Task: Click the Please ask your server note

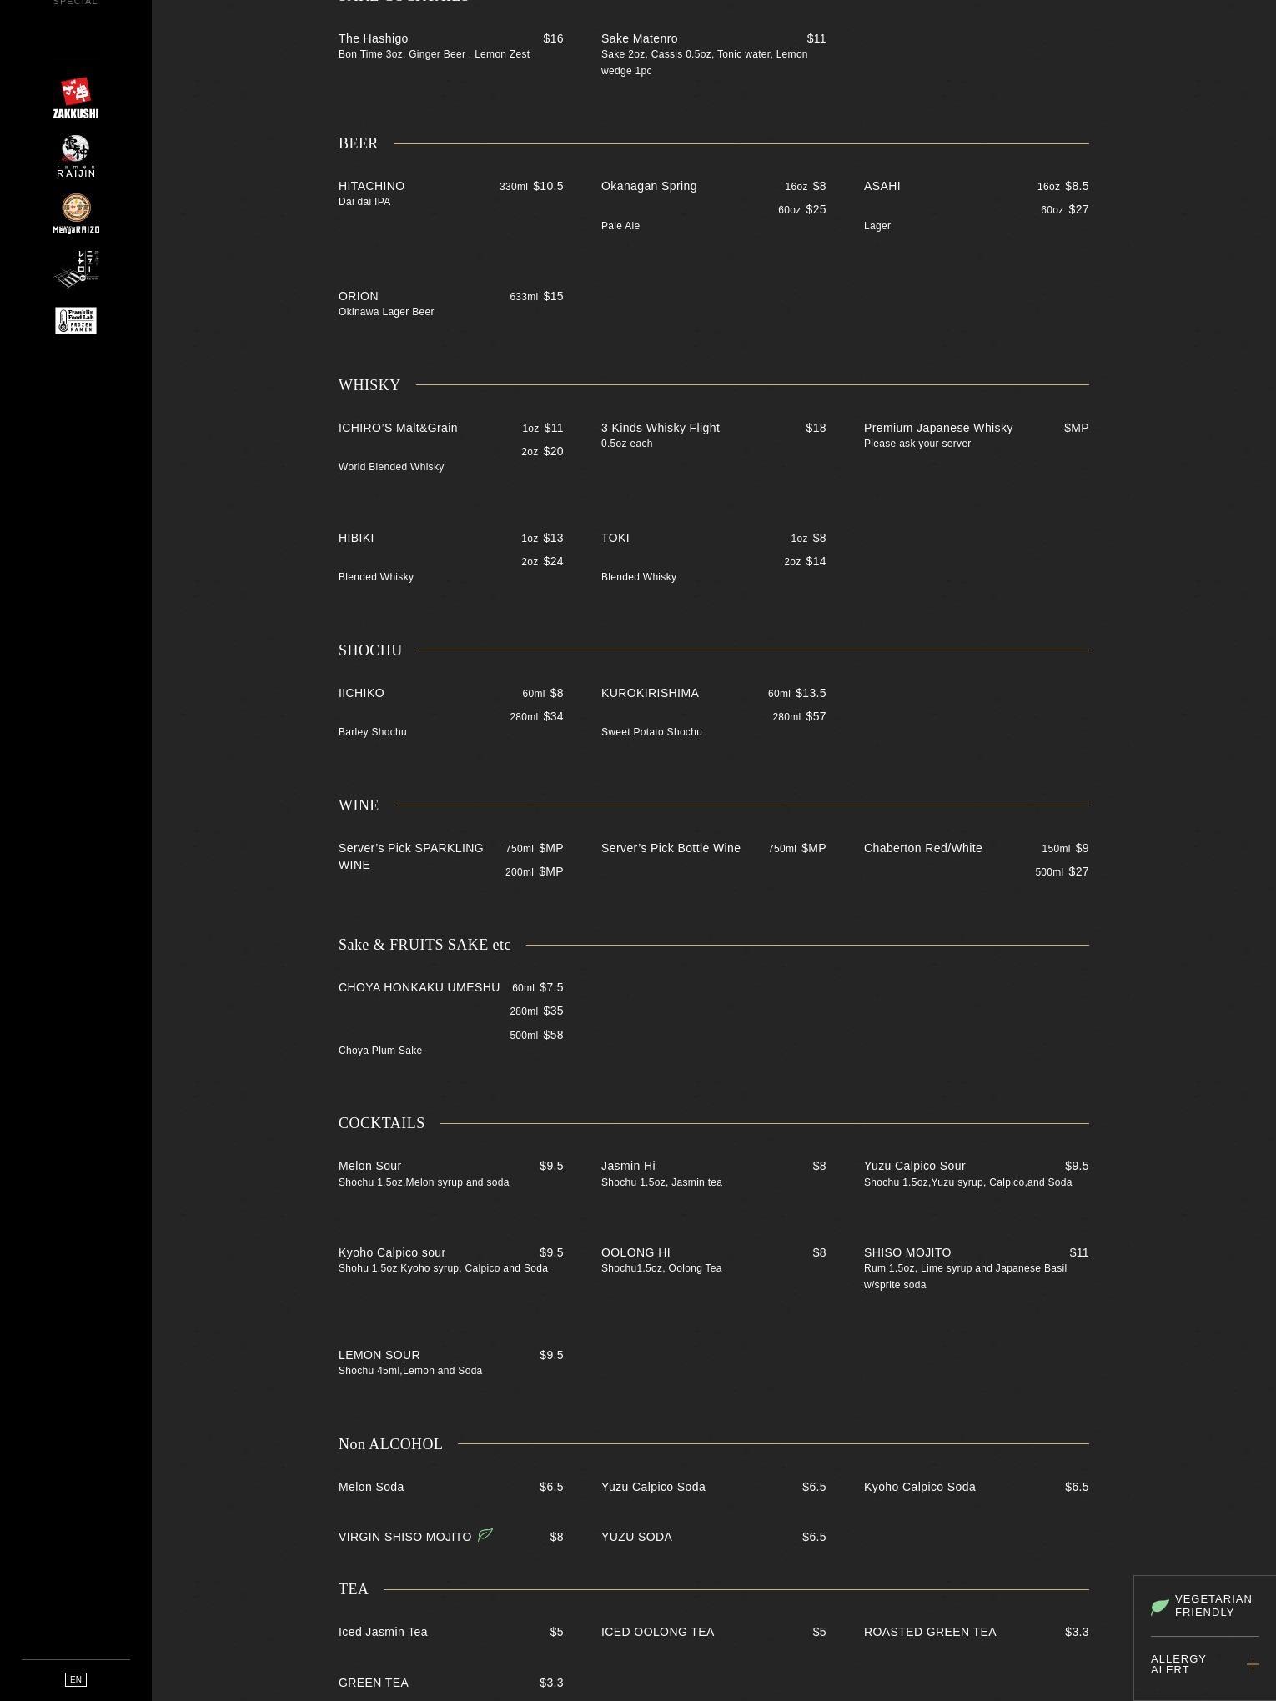Action: click(x=917, y=444)
